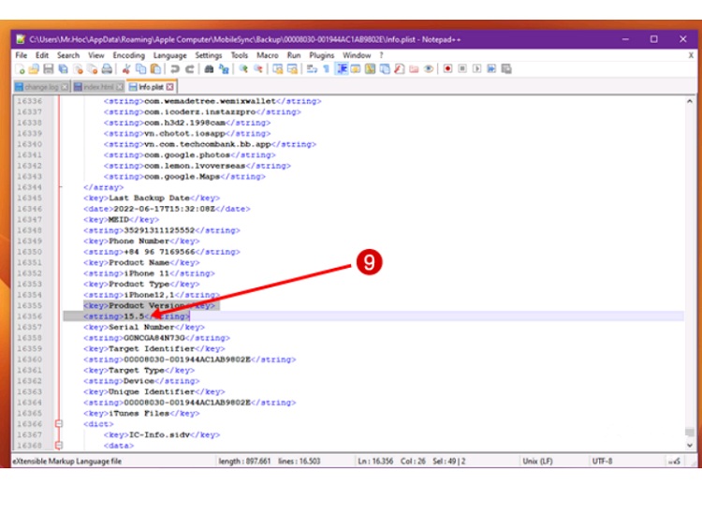Open the Run menu
The image size is (702, 514).
click(294, 55)
